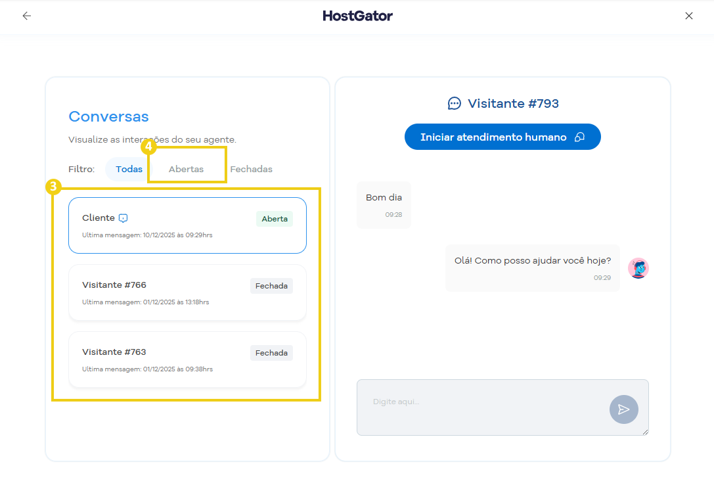
Task: Click the text area resize handle
Action: (645, 432)
